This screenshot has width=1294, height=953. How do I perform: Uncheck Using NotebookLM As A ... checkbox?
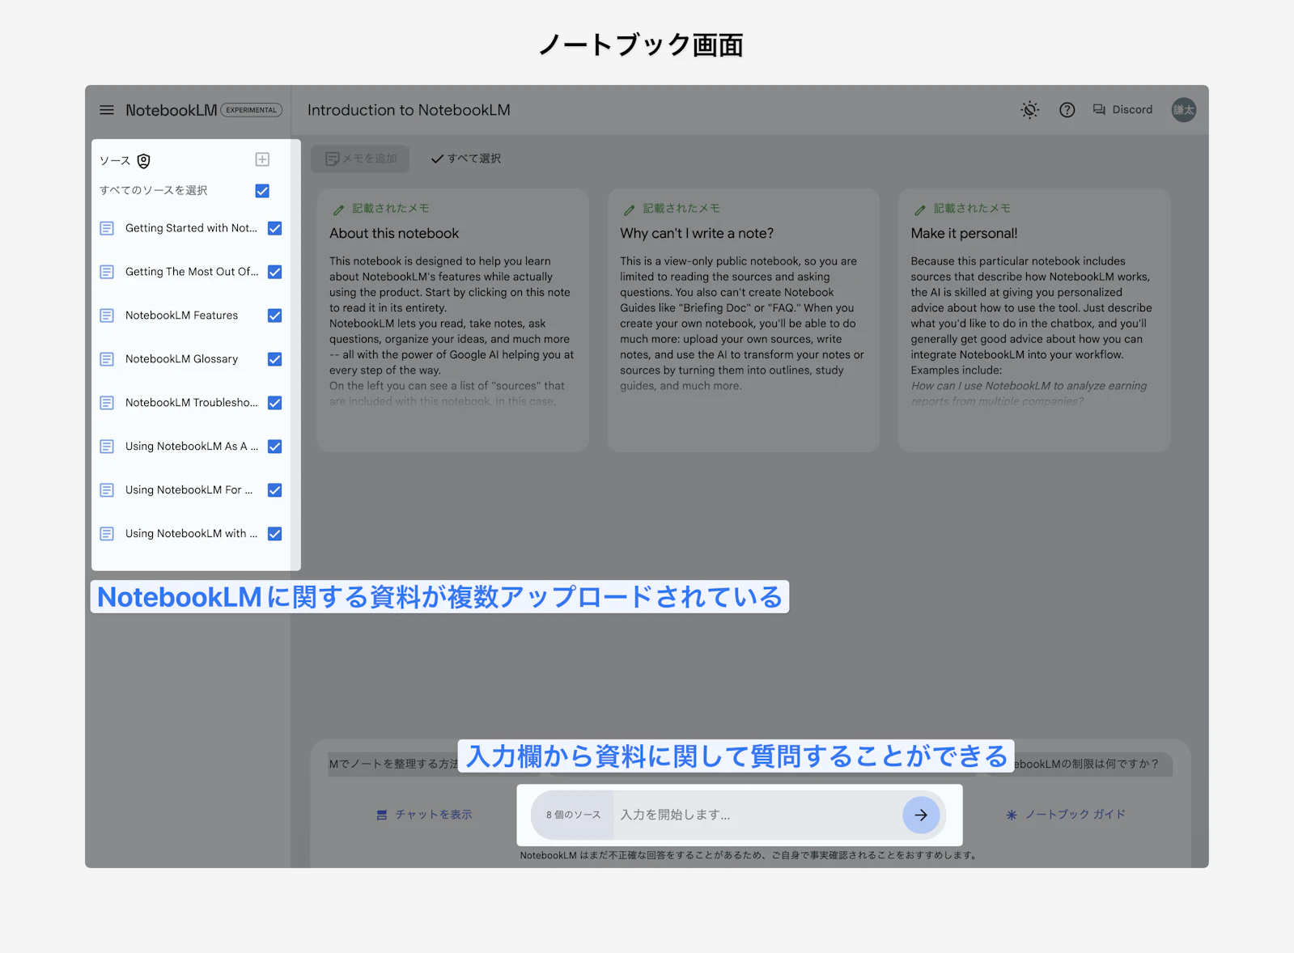pos(275,447)
